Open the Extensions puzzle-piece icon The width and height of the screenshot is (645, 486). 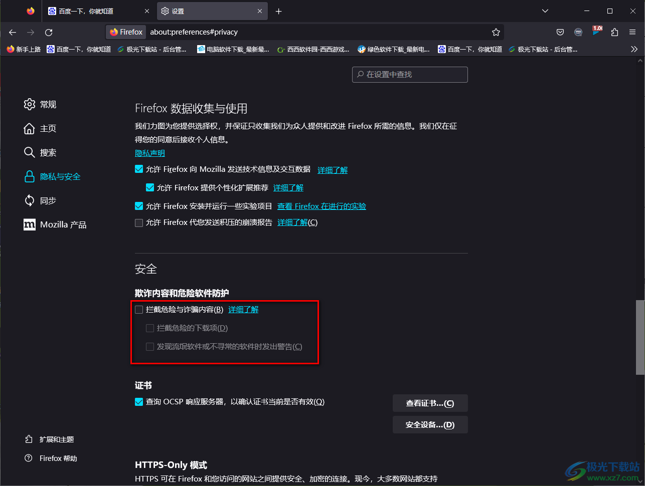[x=614, y=32]
